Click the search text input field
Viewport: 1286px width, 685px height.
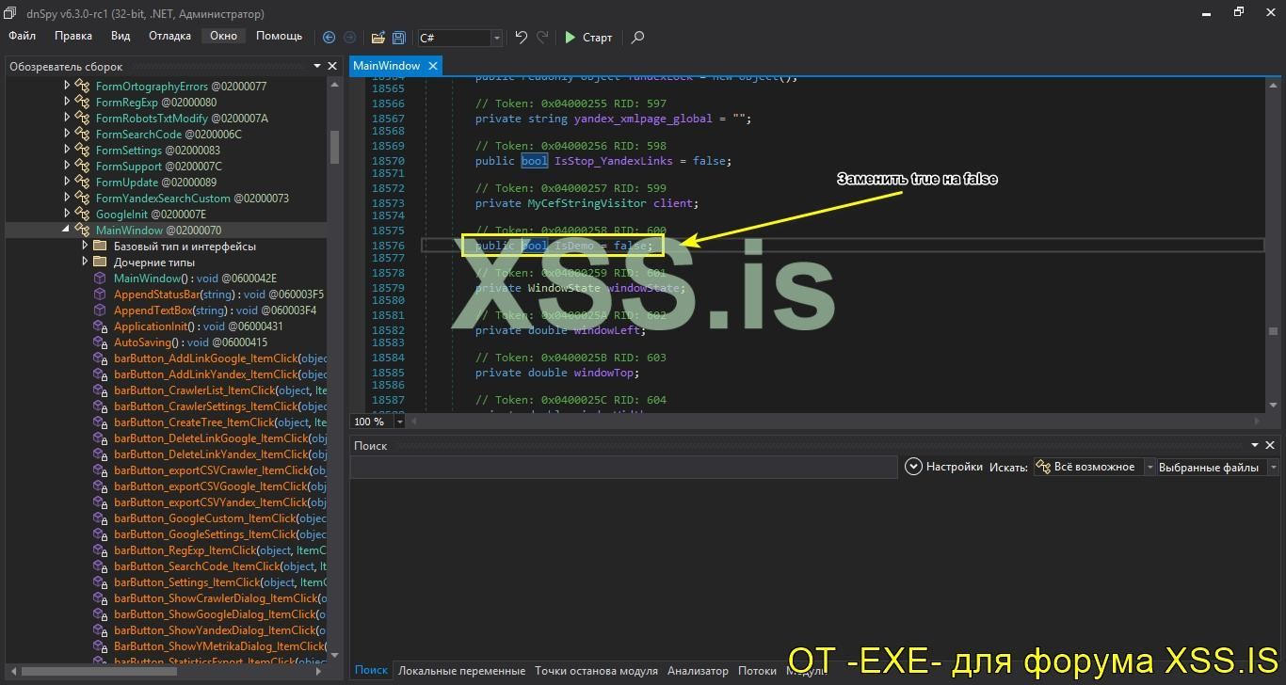[x=623, y=467]
